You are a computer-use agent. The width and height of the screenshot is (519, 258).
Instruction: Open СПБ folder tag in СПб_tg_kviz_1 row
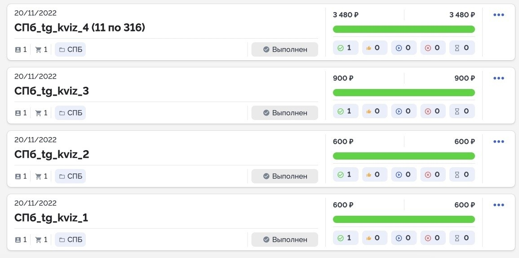click(x=70, y=240)
